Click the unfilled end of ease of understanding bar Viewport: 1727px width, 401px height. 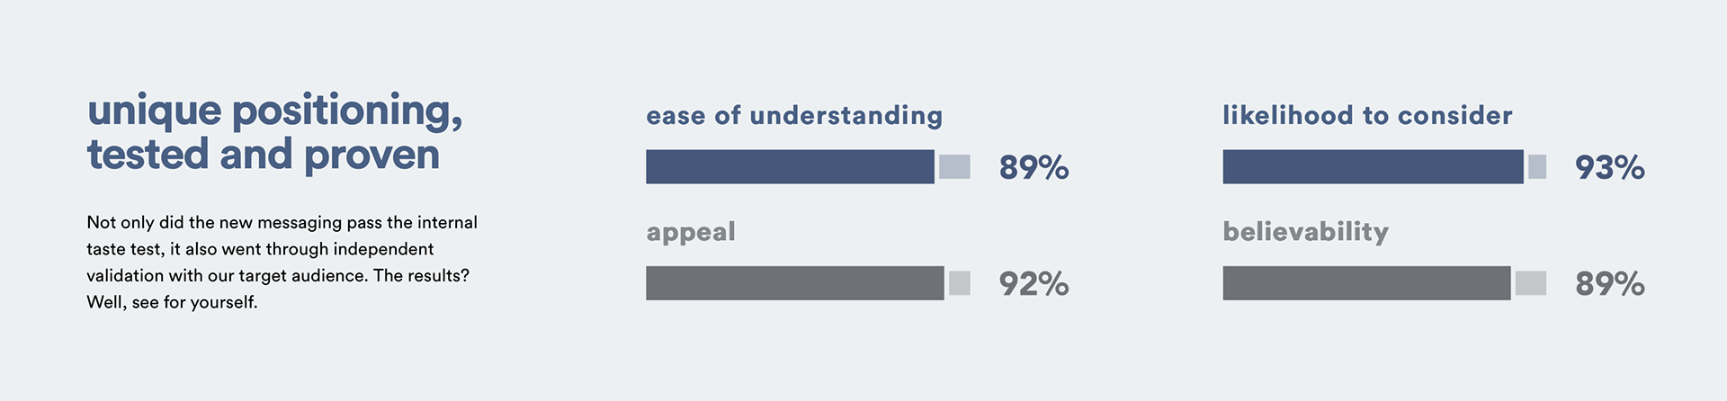coord(954,167)
